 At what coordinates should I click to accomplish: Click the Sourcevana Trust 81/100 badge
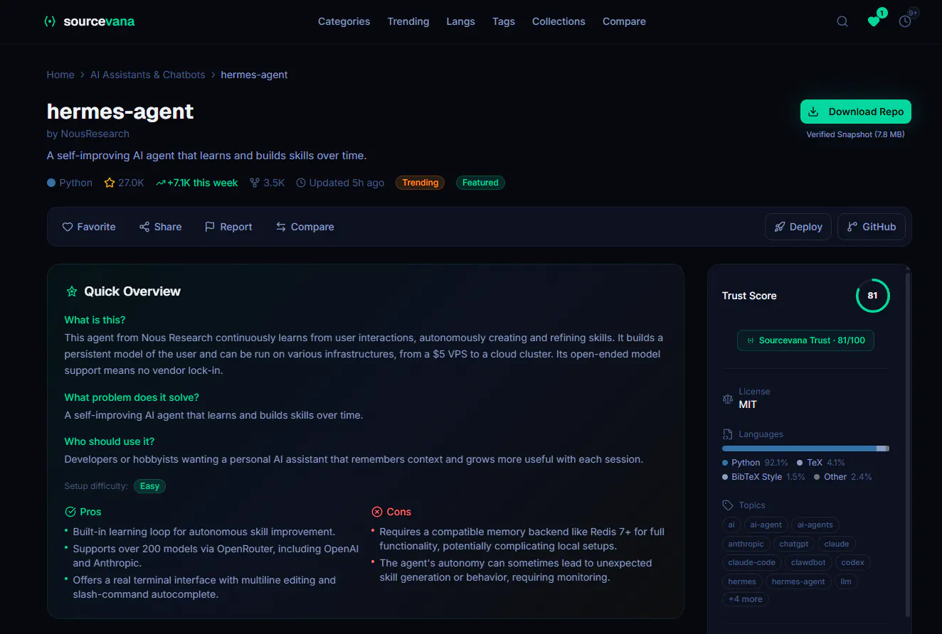point(805,340)
